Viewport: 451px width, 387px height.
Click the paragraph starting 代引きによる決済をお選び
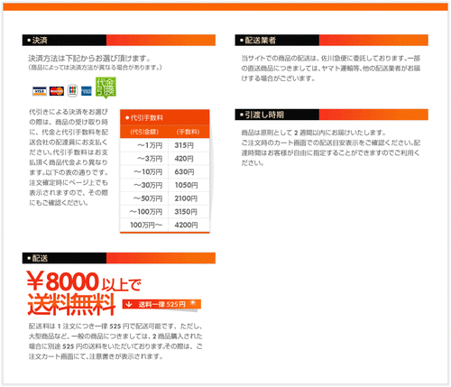point(69,157)
